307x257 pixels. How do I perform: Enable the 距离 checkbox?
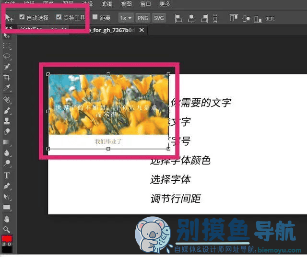(95, 18)
